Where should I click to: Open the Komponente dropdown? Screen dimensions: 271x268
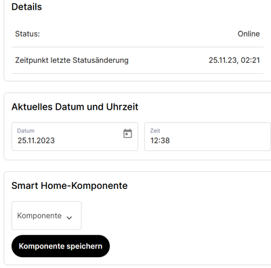click(x=47, y=215)
